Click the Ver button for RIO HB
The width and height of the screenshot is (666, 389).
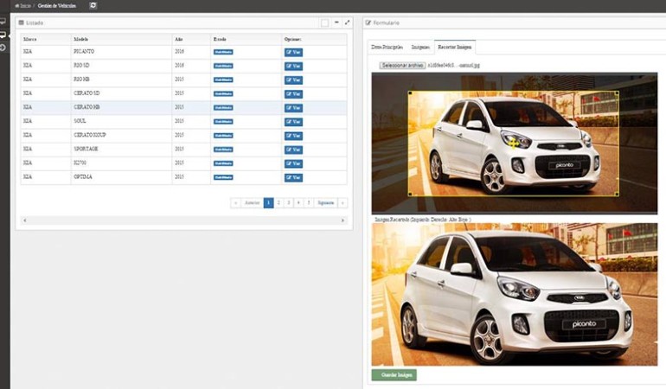(293, 80)
